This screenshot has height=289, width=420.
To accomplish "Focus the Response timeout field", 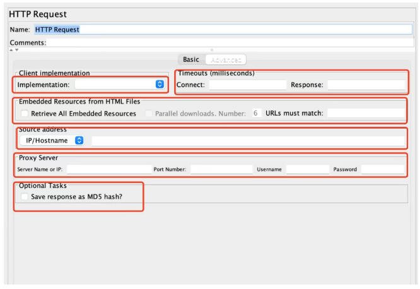I will tap(366, 85).
